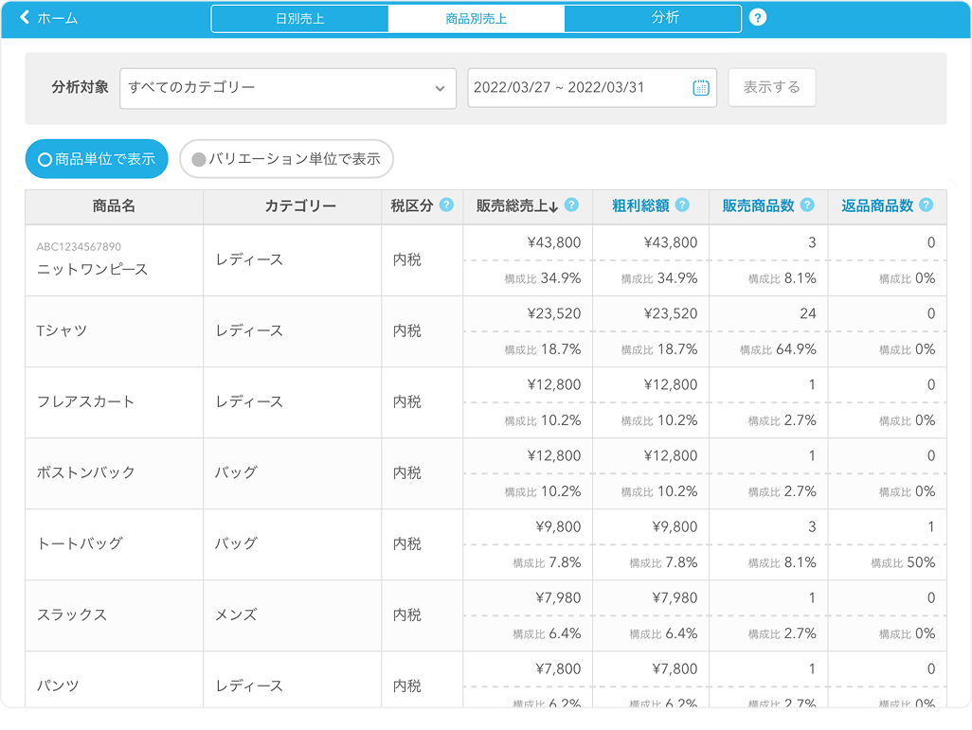The height and width of the screenshot is (730, 972).
Task: Click the back chevron next to ホーム
Action: (x=25, y=18)
